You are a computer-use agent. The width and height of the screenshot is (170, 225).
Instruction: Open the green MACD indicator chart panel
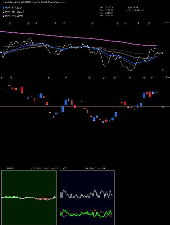(x=29, y=198)
